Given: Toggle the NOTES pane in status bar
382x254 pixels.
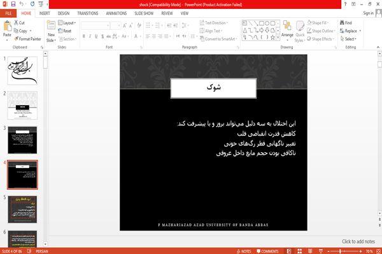Looking at the screenshot, I should (x=244, y=251).
